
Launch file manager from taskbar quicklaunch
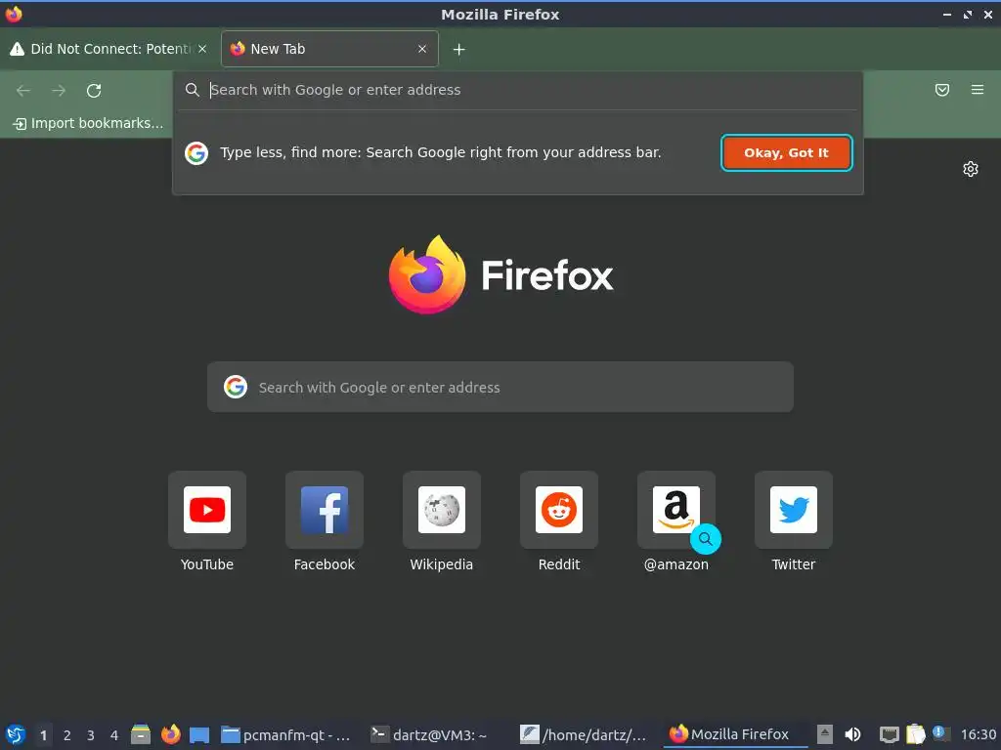tap(141, 734)
